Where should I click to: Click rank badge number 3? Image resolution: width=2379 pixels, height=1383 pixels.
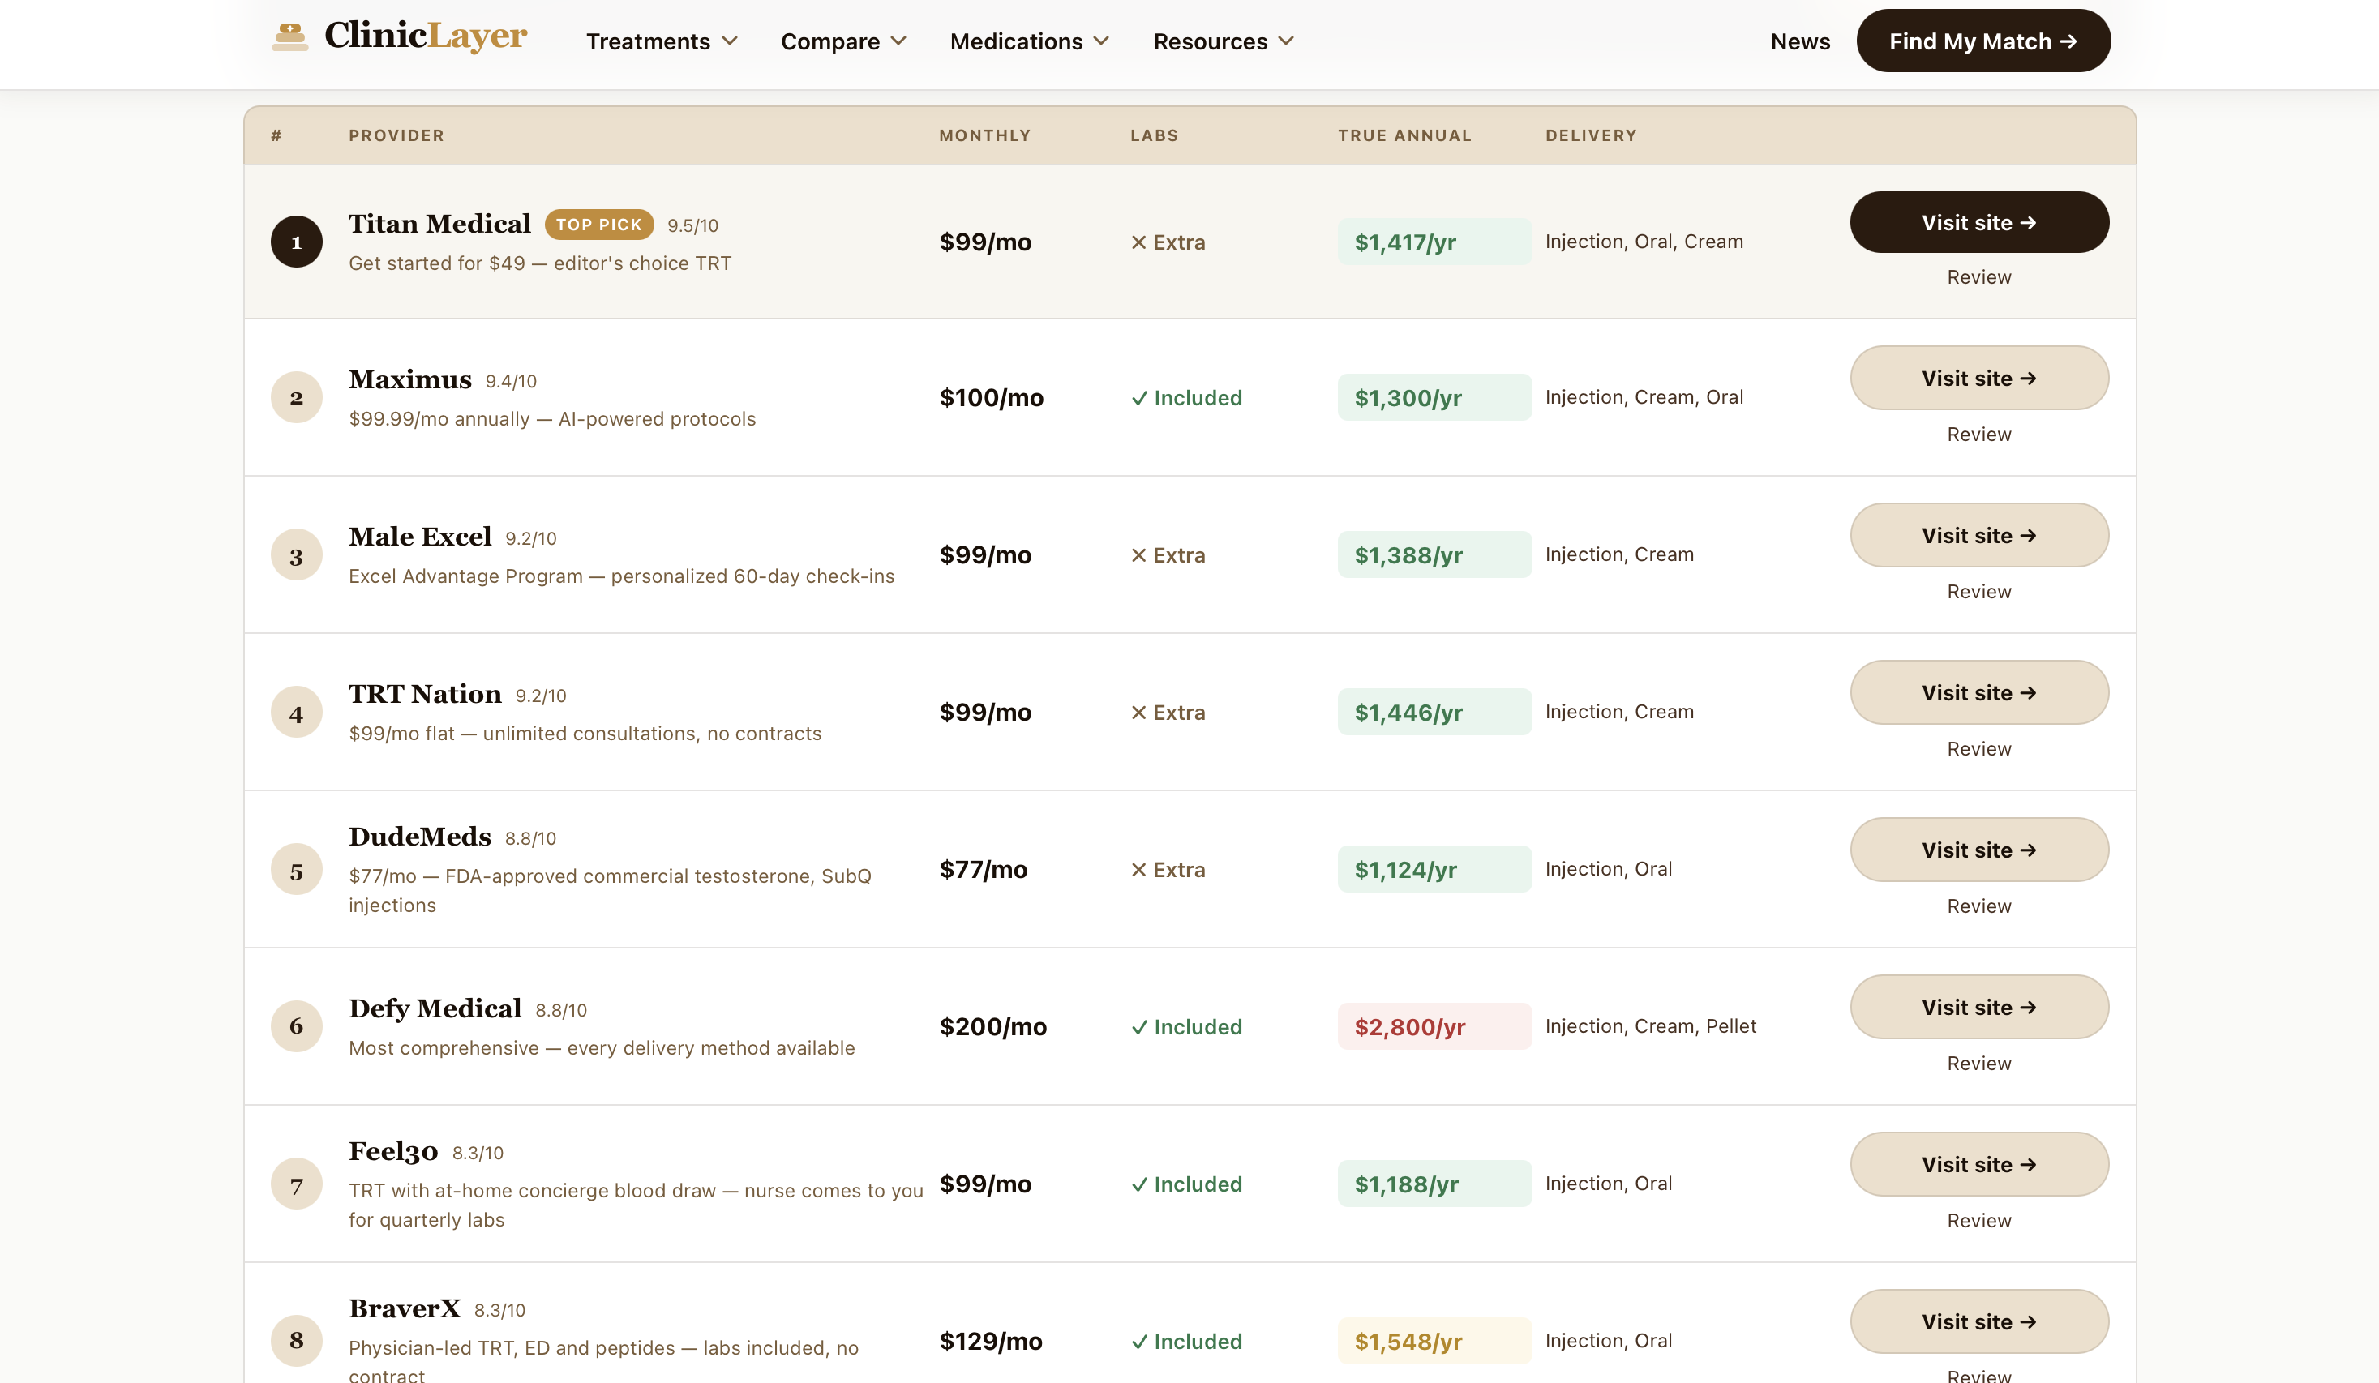click(297, 556)
